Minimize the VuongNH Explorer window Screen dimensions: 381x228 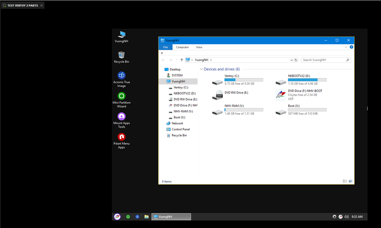tap(326, 40)
